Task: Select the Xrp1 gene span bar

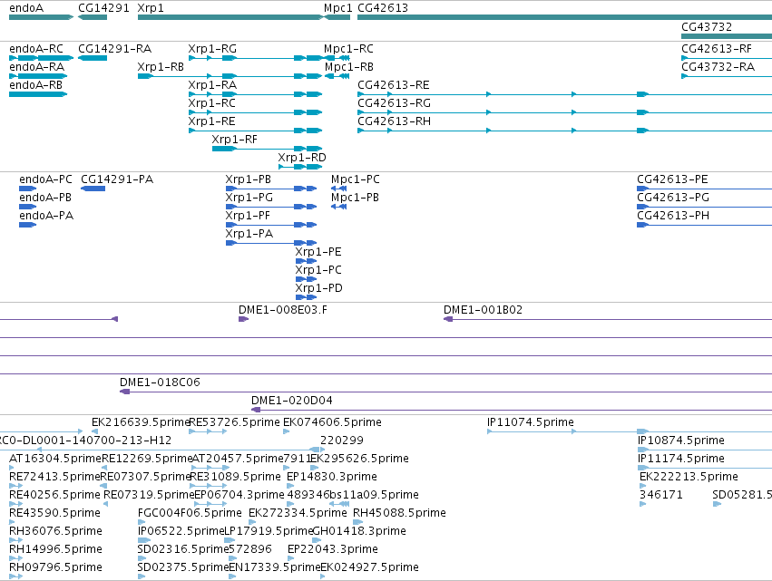Action: (230, 17)
